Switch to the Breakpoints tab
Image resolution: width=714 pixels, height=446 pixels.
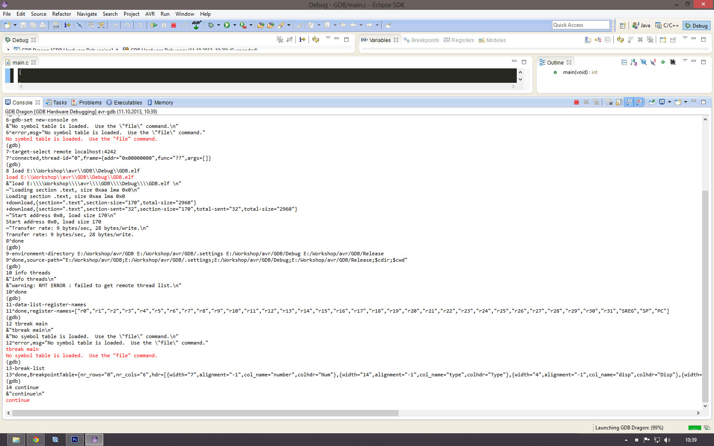pyautogui.click(x=421, y=40)
